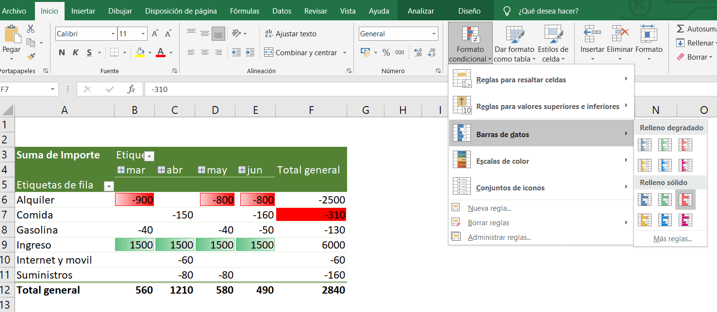Click decrease decimal icon
The height and width of the screenshot is (312, 717).
431,52
